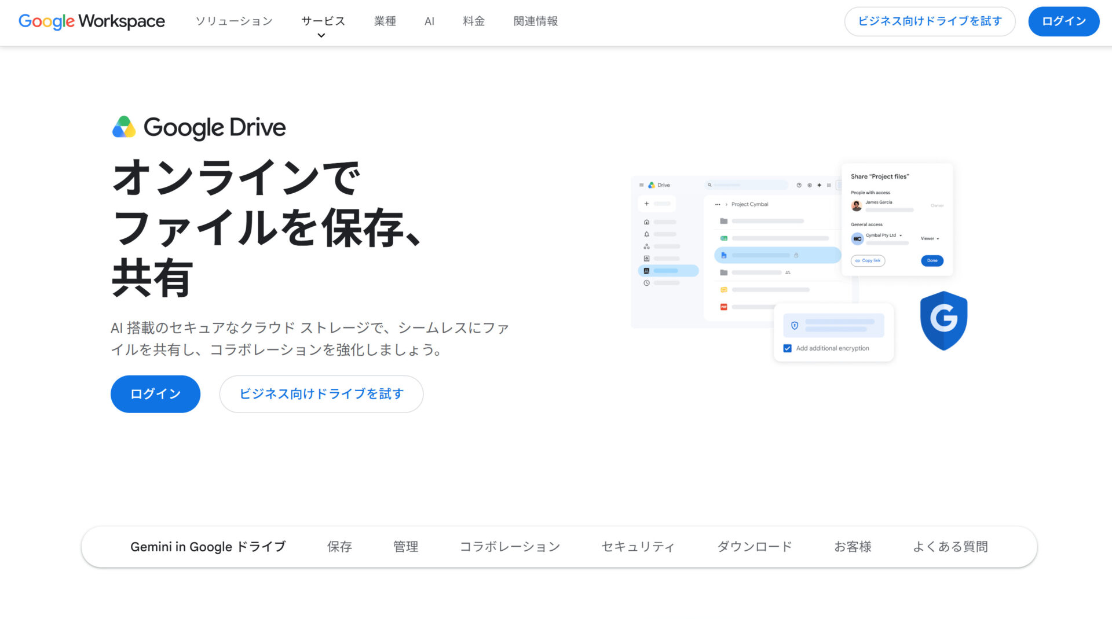Viewport: 1112px width, 619px height.
Task: Click the Add additional encryption card
Action: [834, 333]
